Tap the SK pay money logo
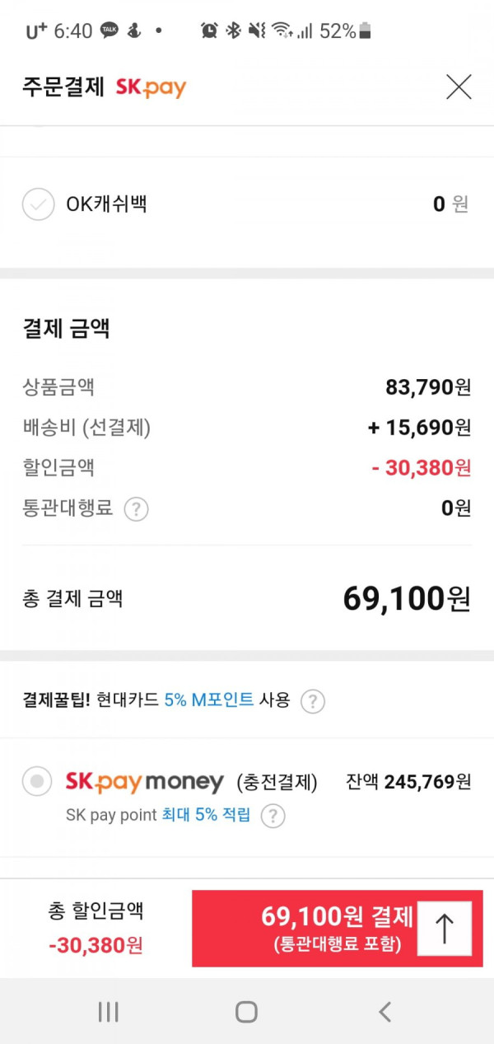Screen dimensions: 494x1044 pos(145,782)
